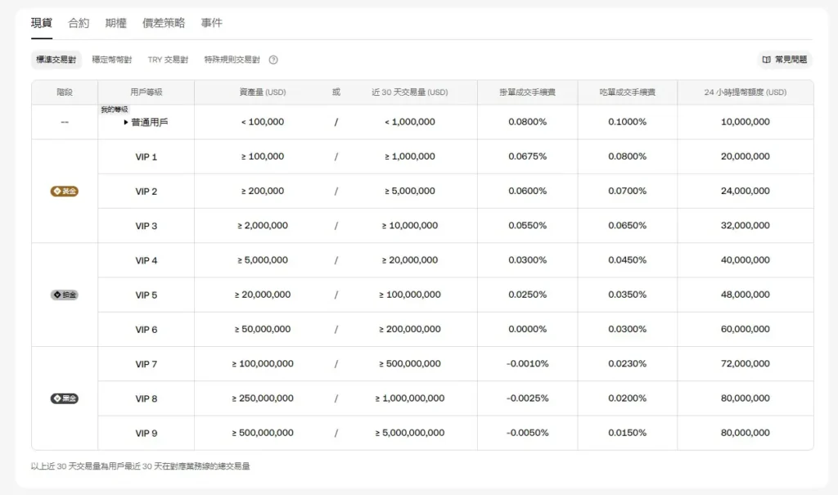Viewport: 838px width, 495px height.
Task: Click the arrow marker beside 普通用戶
Action: point(125,123)
